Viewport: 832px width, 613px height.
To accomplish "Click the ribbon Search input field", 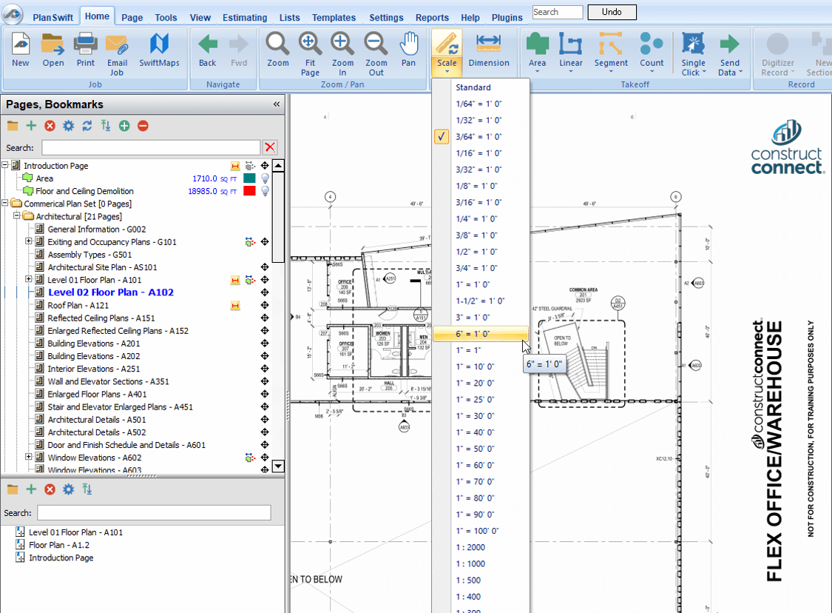I will [x=558, y=13].
